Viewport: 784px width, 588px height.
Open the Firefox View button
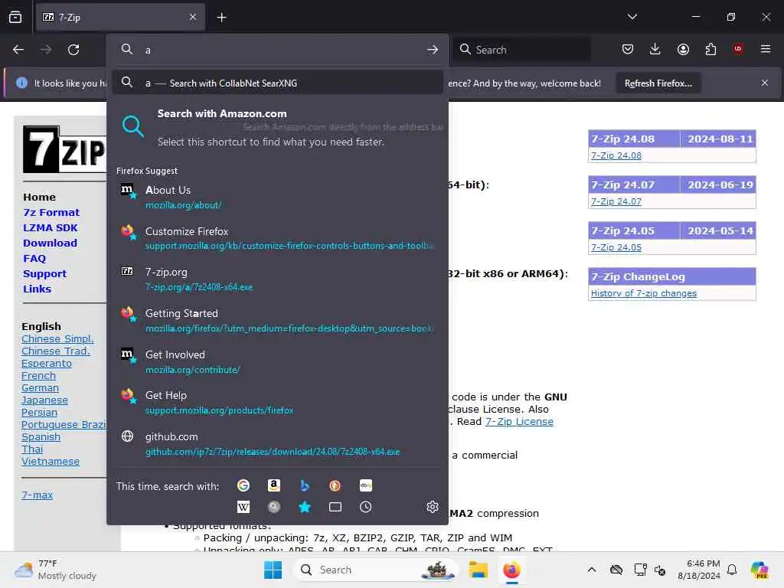click(15, 17)
